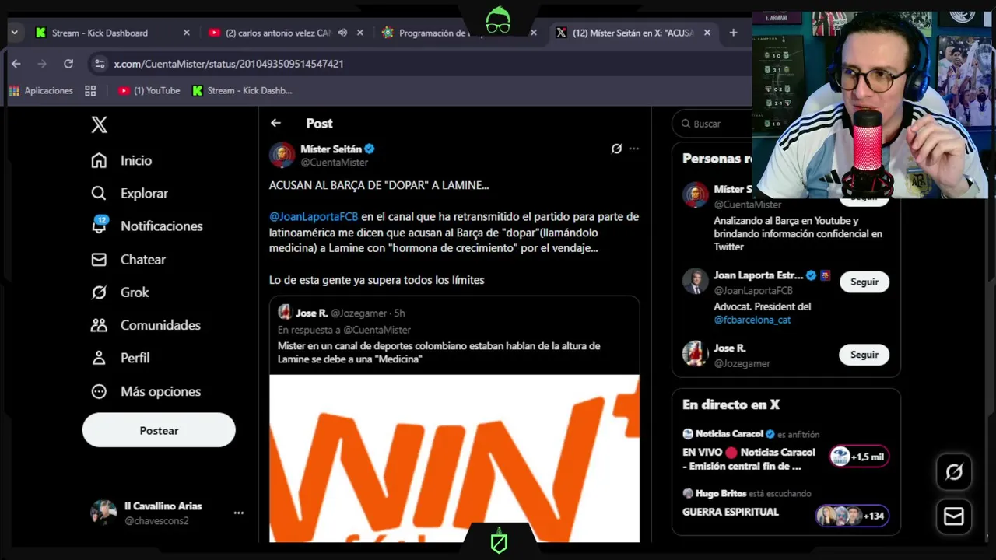Join Noticias Caracol EN VIVO broadcast
The image size is (996, 560).
pyautogui.click(x=749, y=459)
